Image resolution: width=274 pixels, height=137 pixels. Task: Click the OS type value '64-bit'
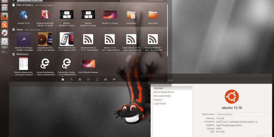(219, 129)
